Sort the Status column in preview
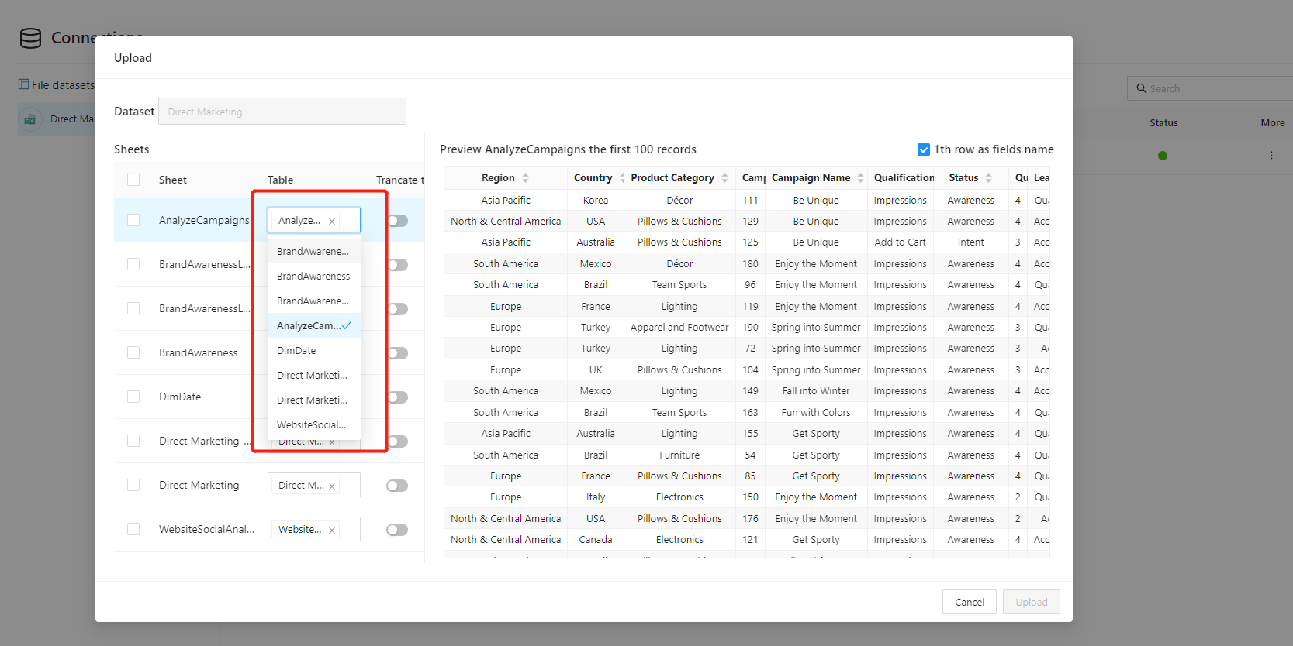 point(988,177)
